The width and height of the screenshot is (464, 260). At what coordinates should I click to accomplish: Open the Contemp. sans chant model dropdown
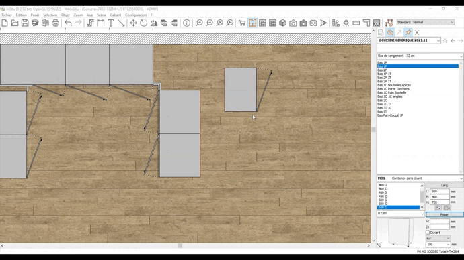420,178
